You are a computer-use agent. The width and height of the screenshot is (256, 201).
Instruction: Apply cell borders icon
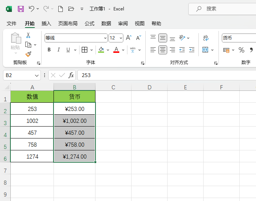click(84, 50)
